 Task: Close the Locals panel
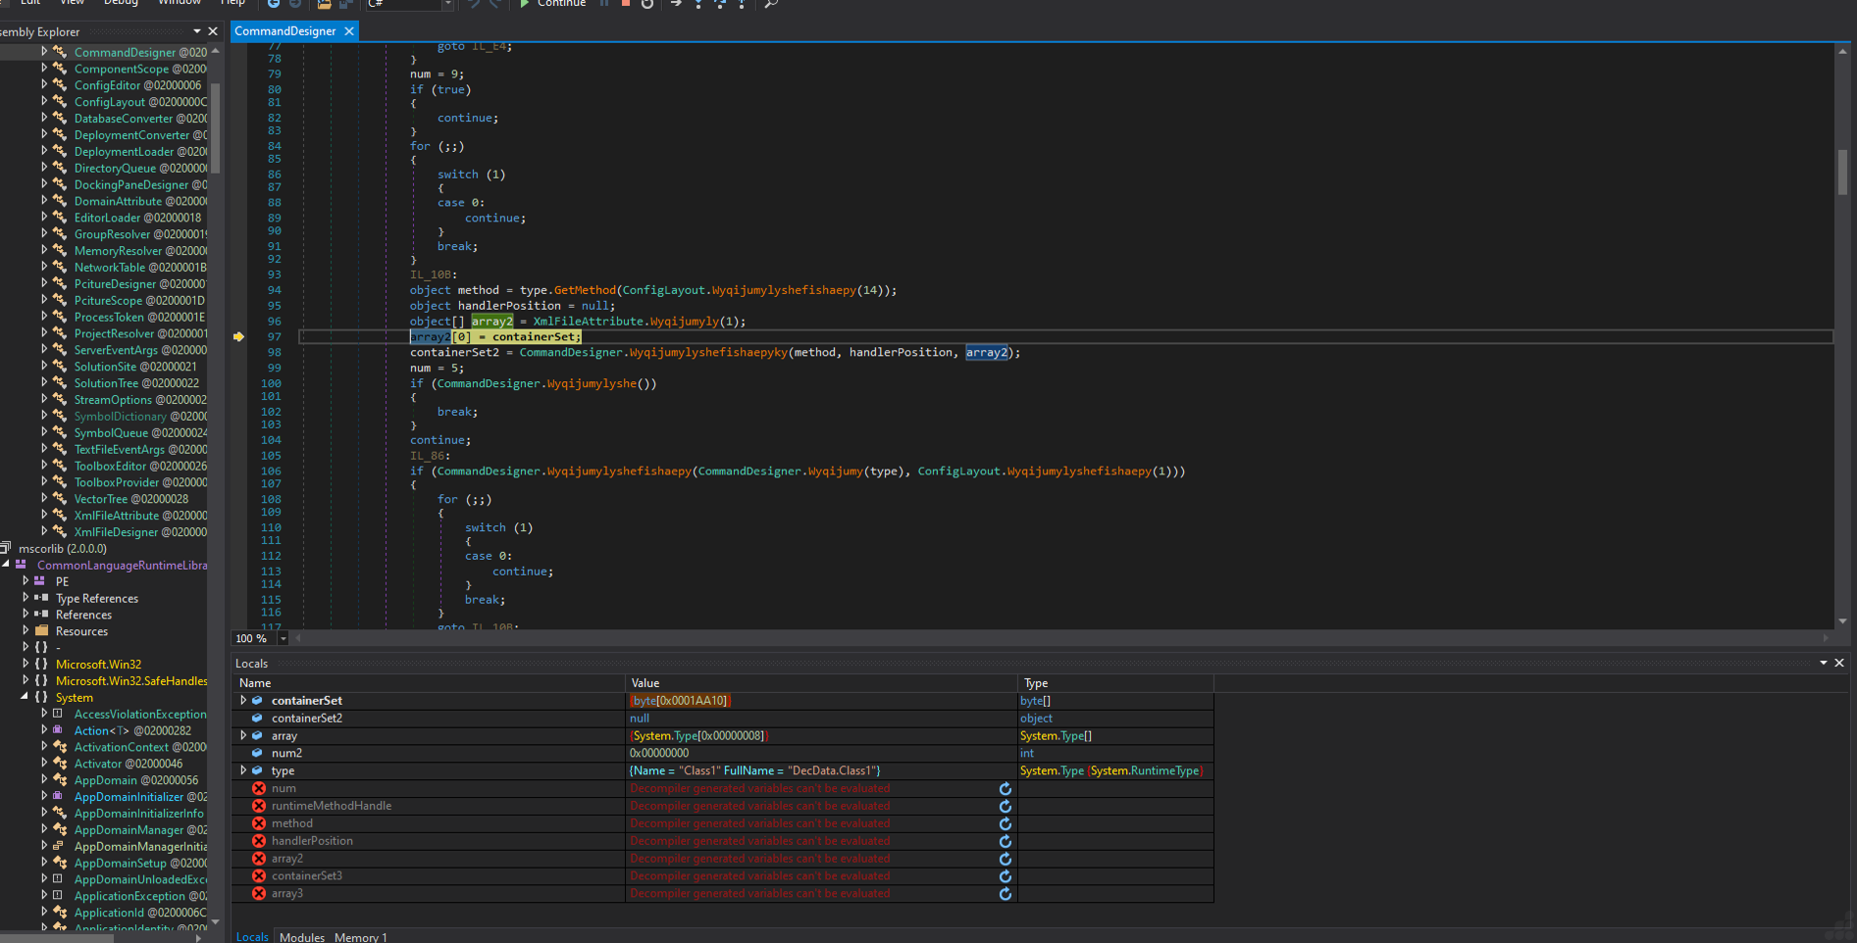(1839, 664)
